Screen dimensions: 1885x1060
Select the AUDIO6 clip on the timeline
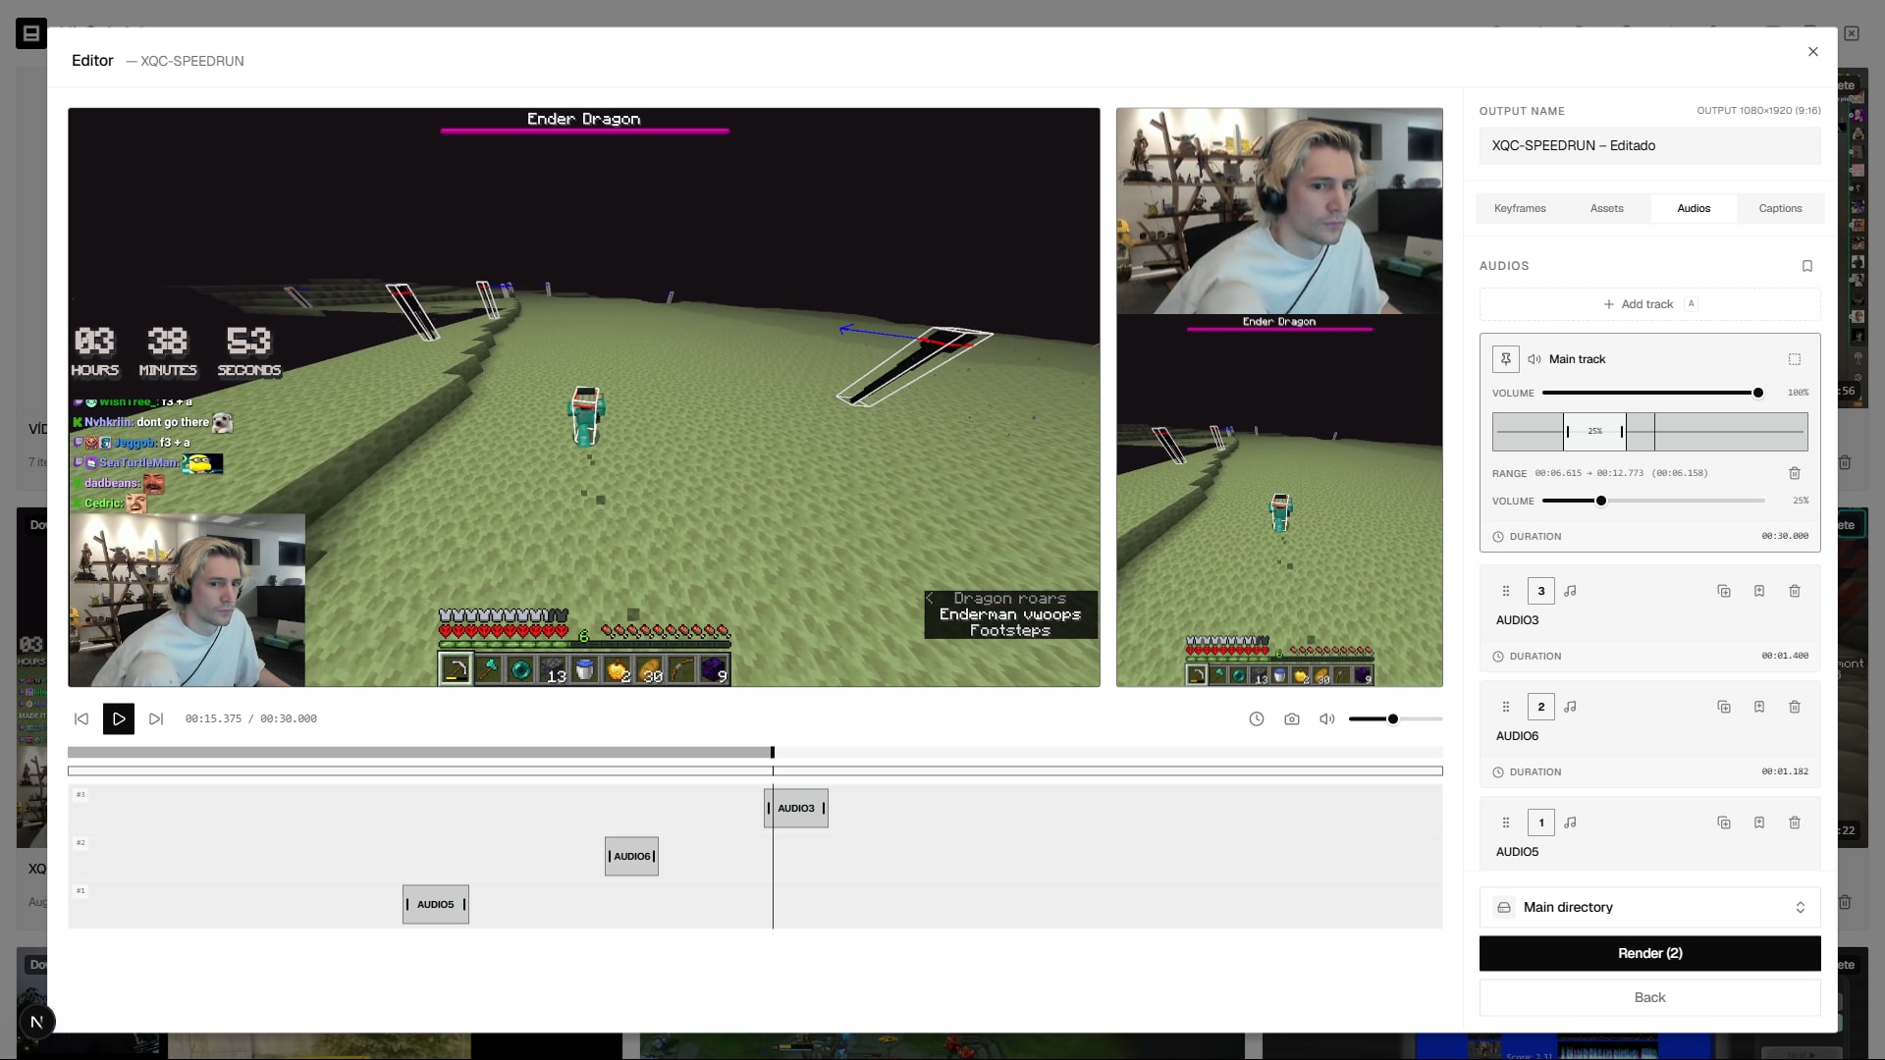click(631, 857)
